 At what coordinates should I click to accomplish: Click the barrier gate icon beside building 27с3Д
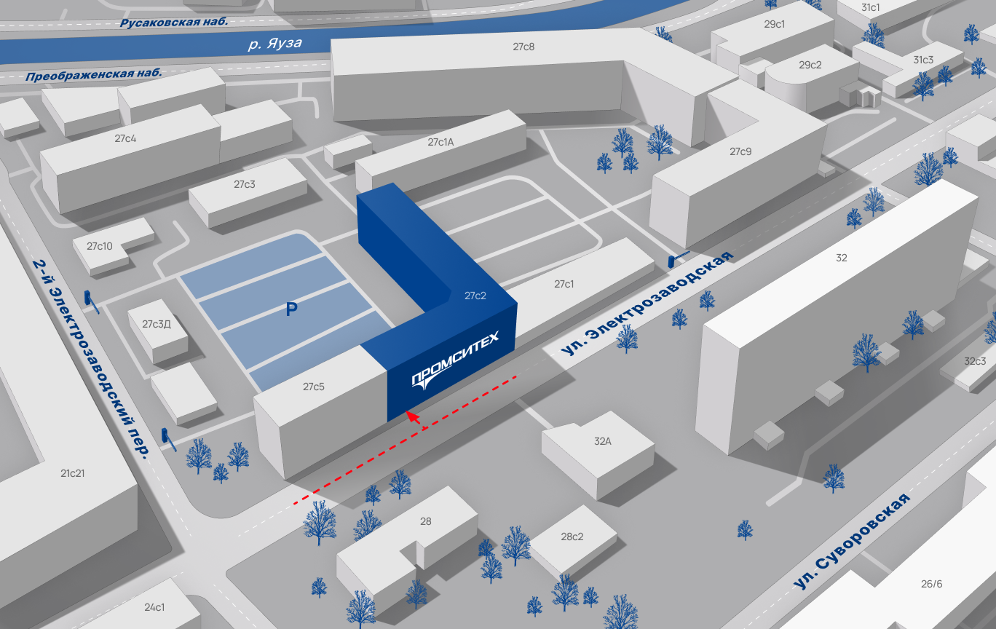point(92,300)
